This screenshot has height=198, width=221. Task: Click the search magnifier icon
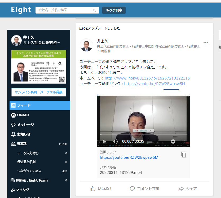94,10
